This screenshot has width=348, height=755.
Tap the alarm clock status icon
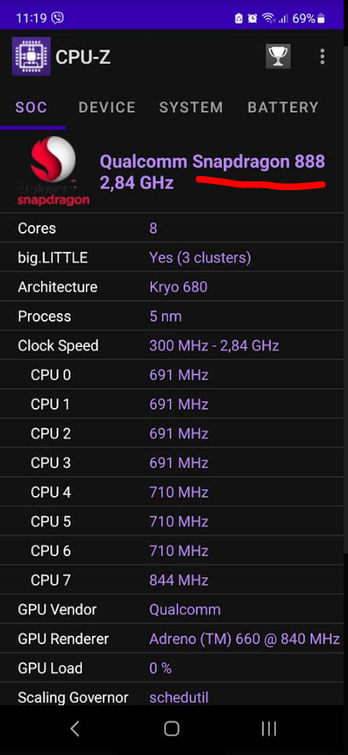click(x=252, y=19)
